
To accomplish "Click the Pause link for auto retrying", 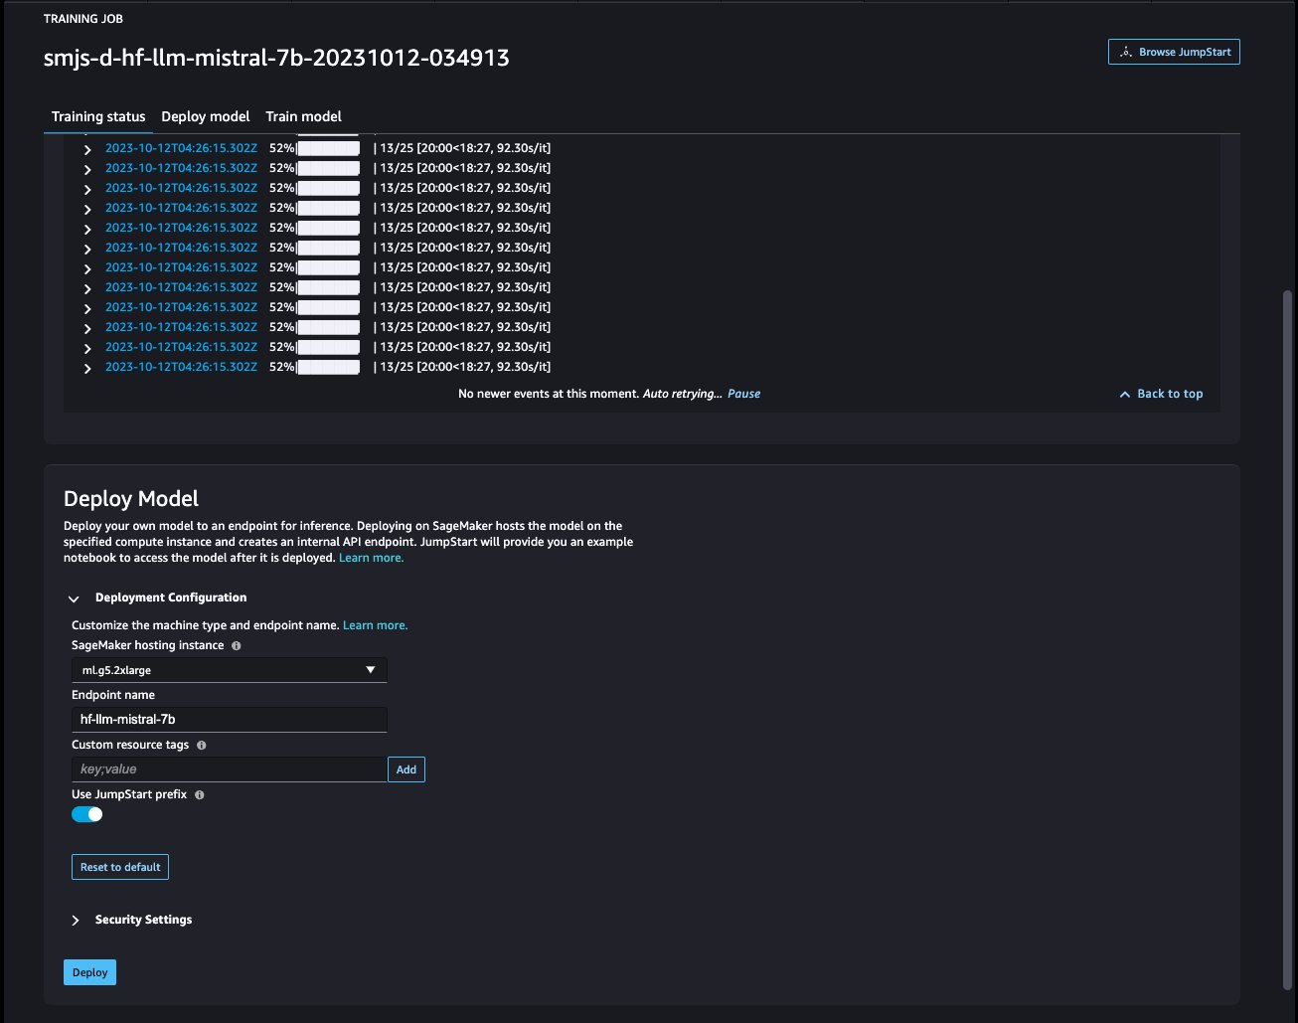I will tap(743, 394).
